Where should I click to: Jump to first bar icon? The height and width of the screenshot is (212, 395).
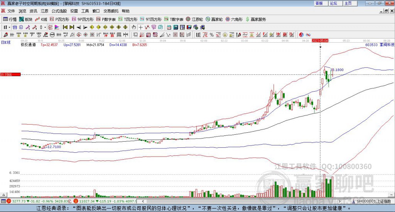pos(65,27)
